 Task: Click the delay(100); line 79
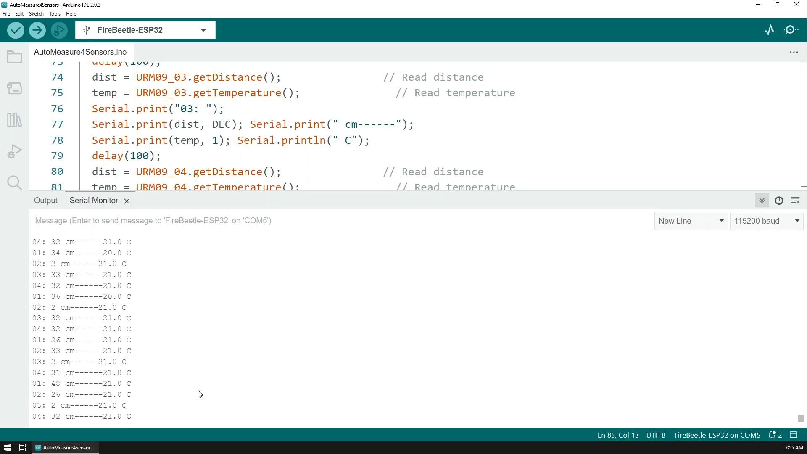click(x=126, y=156)
